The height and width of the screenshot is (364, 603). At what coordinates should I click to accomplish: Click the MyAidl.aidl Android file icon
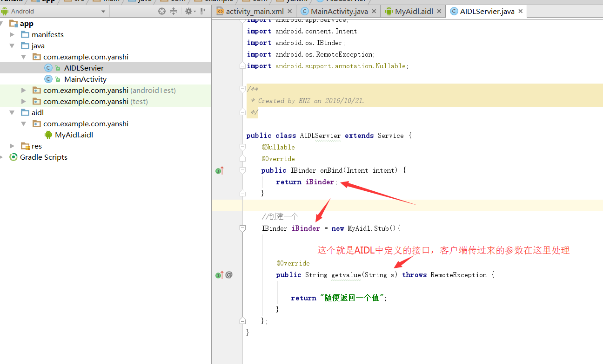[48, 135]
